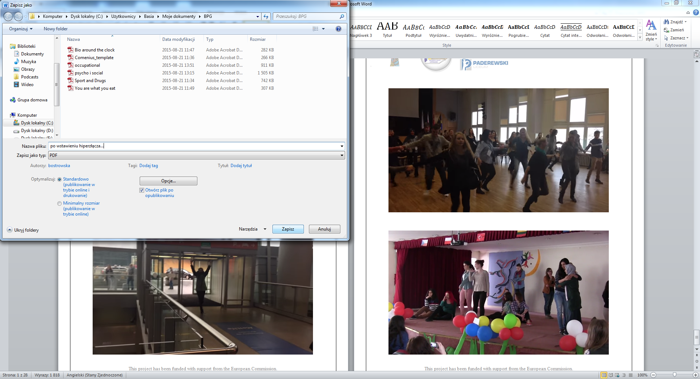Viewport: 700px width, 379px height.
Task: Click the Zapisz button
Action: point(288,229)
